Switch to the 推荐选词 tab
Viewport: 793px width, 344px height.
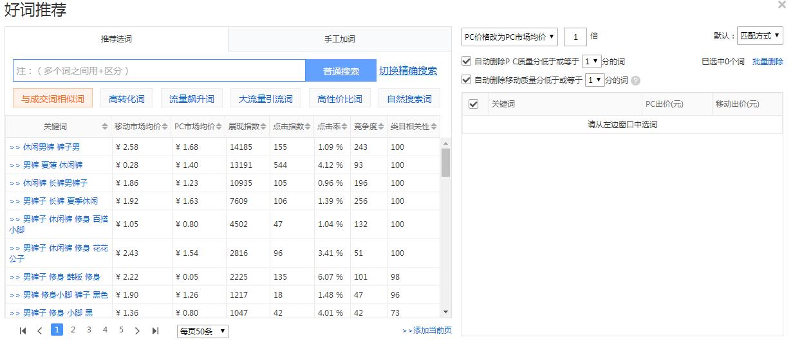pyautogui.click(x=117, y=39)
